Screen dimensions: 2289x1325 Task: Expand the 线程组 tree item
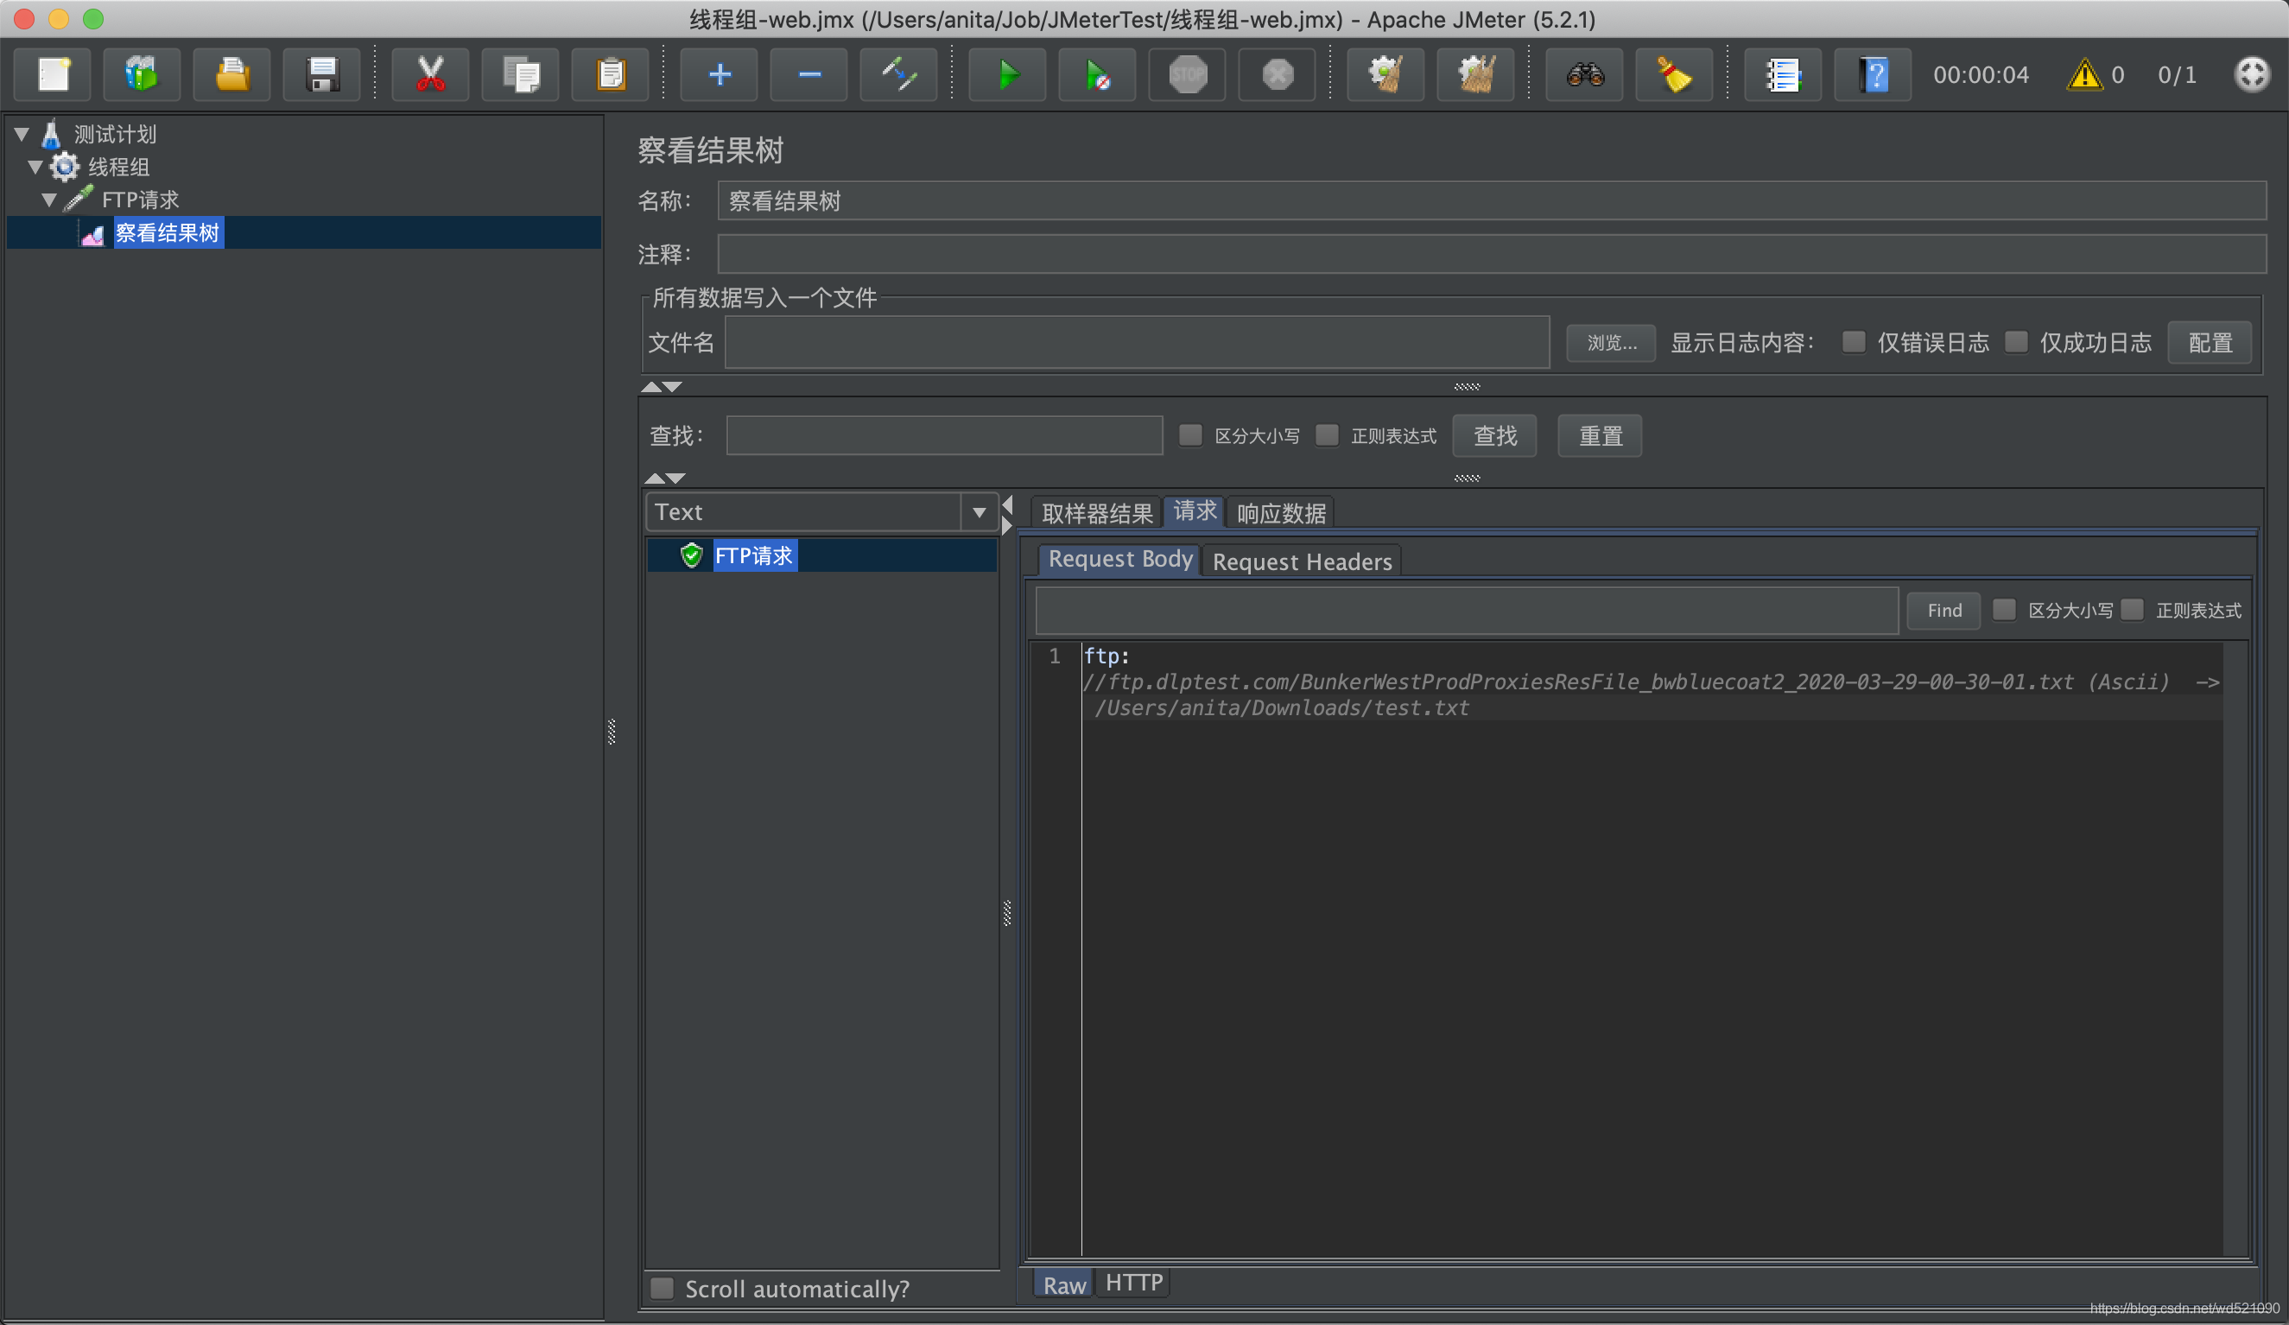tap(35, 166)
